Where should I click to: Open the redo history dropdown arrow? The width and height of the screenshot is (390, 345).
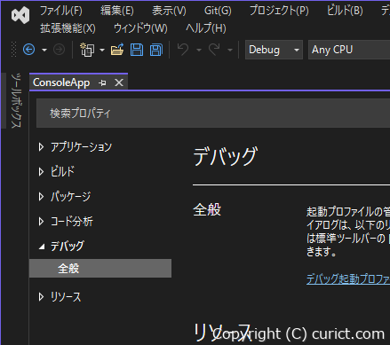pos(230,51)
